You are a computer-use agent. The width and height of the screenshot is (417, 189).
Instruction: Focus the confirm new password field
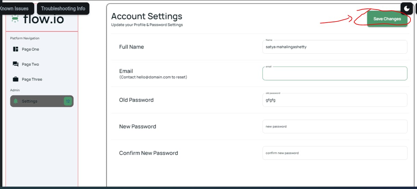point(334,153)
